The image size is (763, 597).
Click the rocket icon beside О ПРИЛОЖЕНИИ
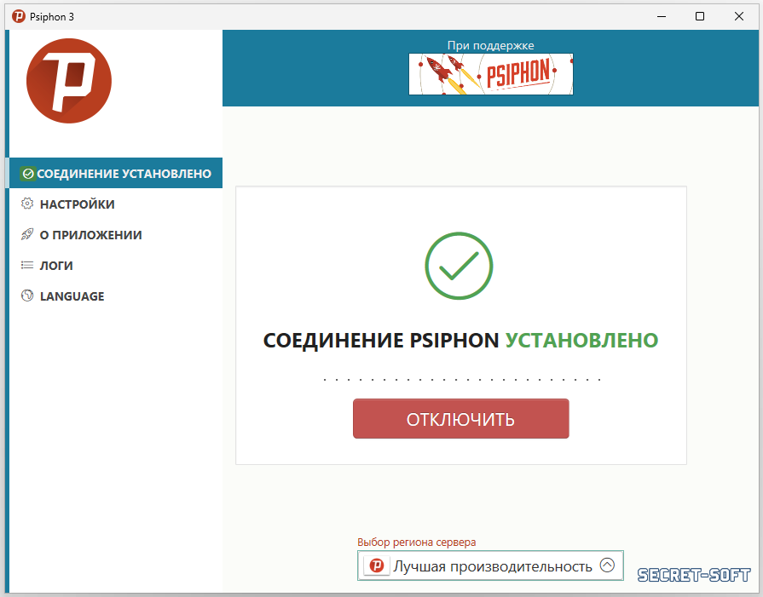click(x=27, y=234)
